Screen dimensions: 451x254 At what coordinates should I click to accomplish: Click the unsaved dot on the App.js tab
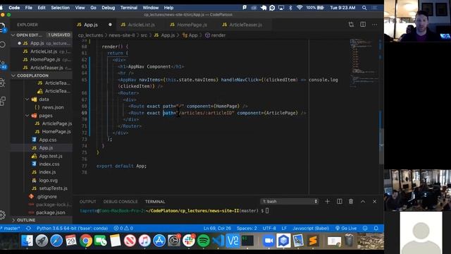click(110, 25)
